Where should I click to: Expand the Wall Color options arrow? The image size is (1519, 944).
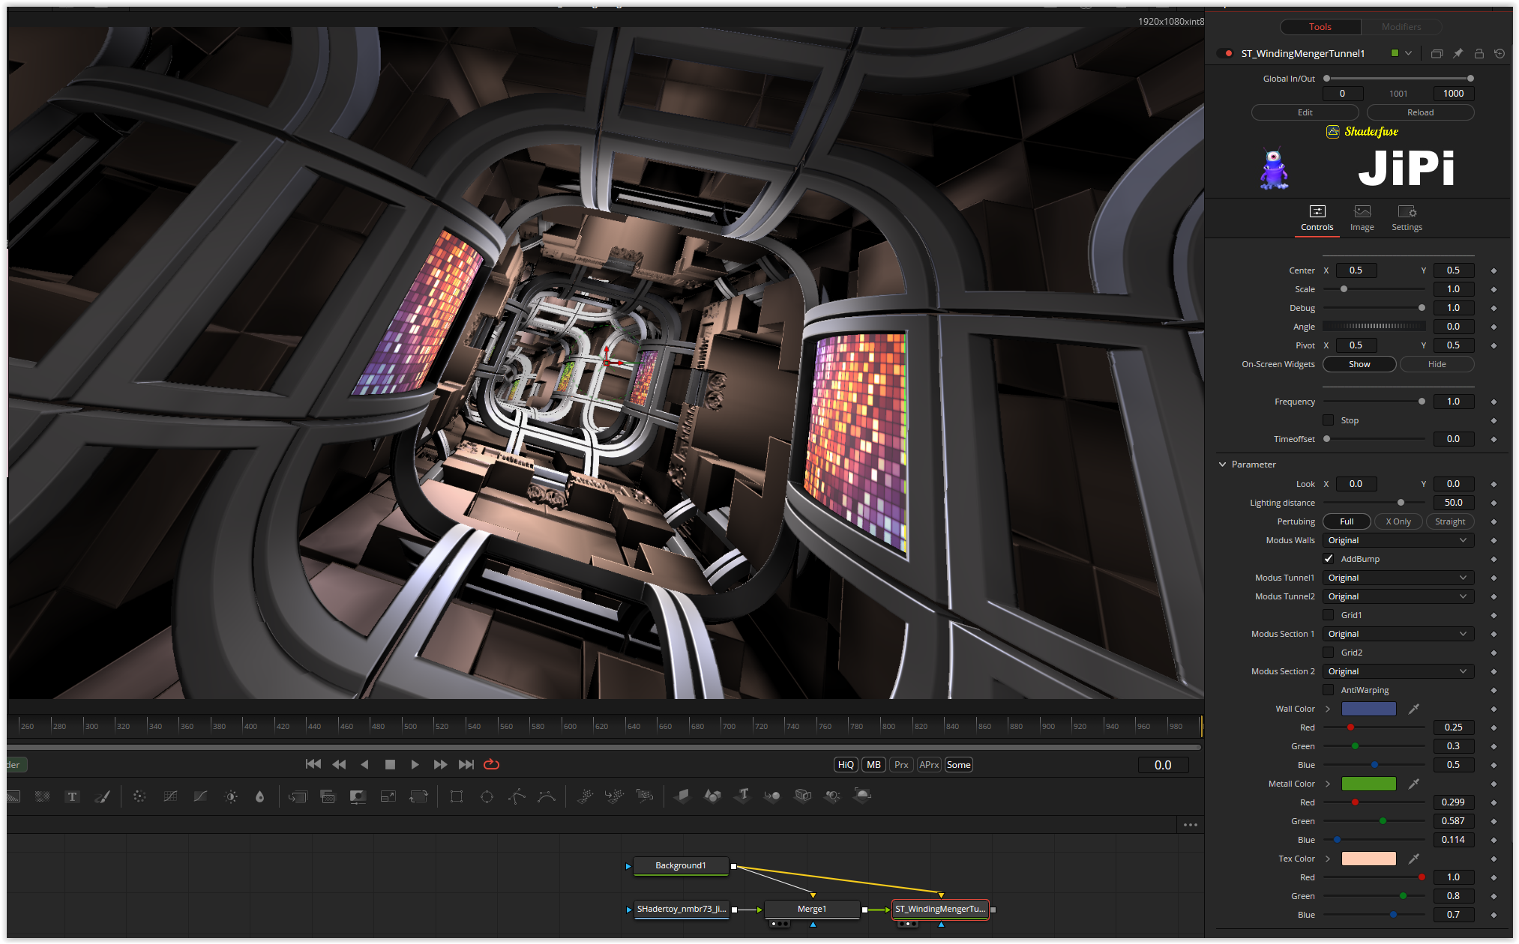coord(1328,709)
